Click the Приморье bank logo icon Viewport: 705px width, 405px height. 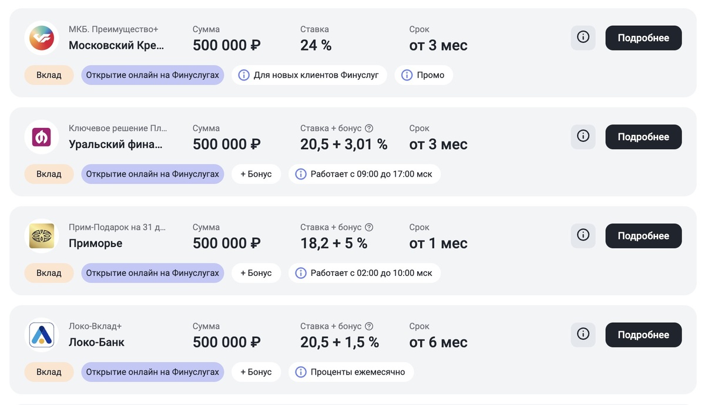42,236
